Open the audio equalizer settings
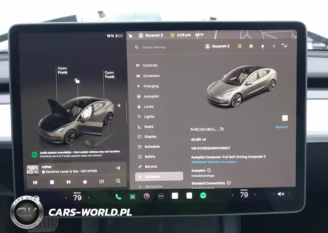Screen dimensions: 328x233 (x=102, y=181)
